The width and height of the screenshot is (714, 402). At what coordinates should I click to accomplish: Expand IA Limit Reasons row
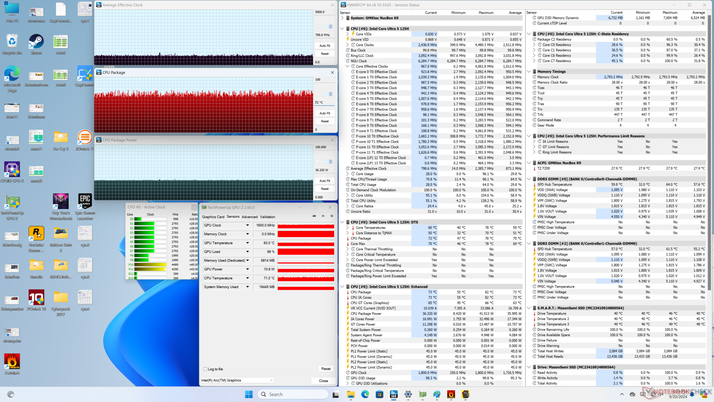coord(534,141)
